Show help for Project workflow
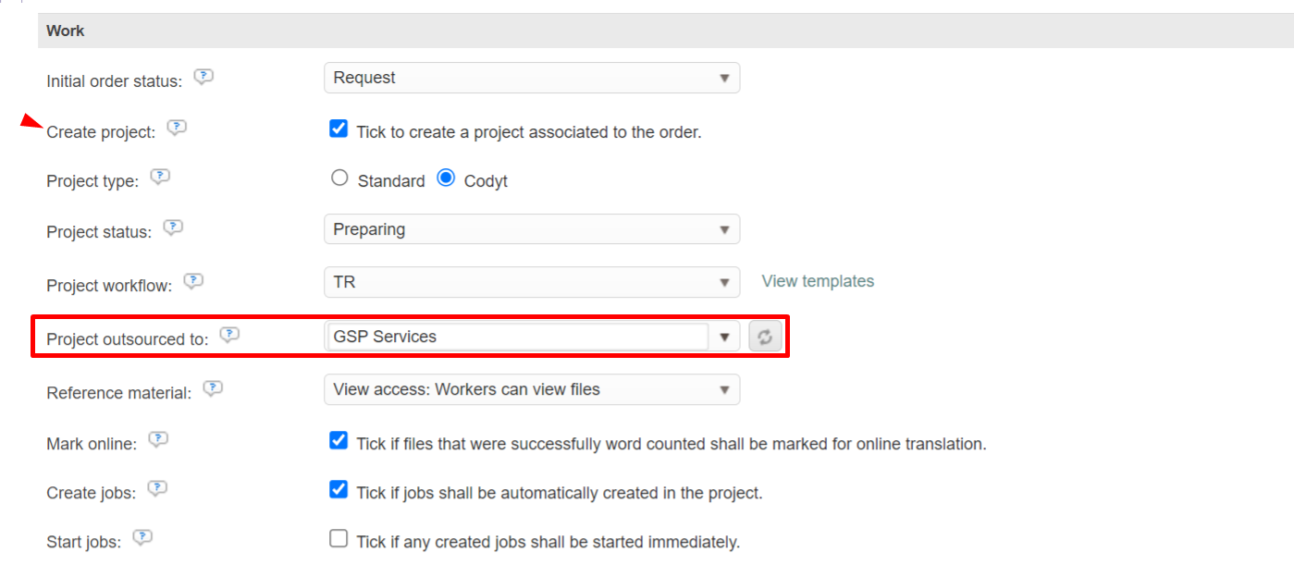This screenshot has height=565, width=1294. tap(193, 281)
